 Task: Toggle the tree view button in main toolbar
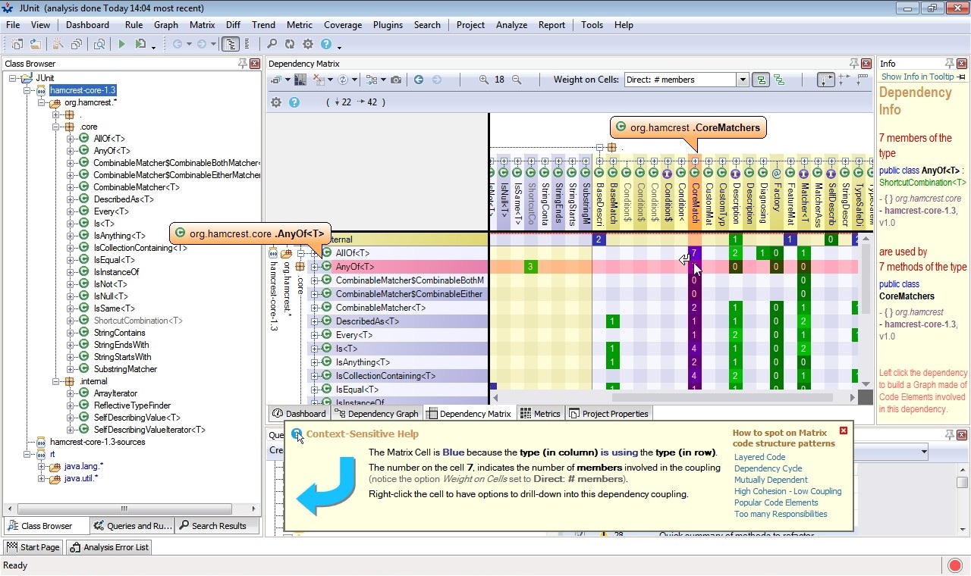231,45
